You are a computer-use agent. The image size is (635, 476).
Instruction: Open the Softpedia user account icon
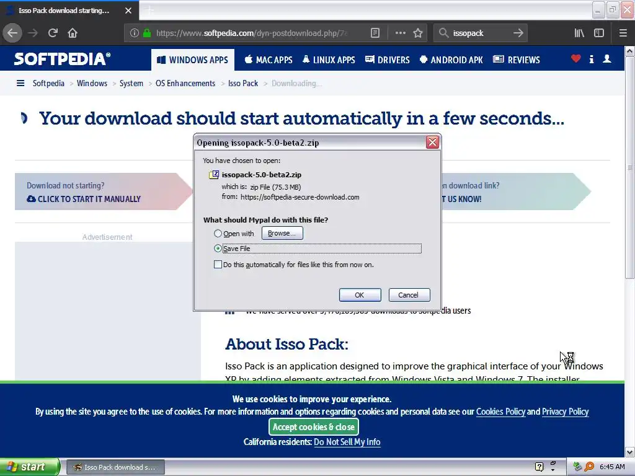coord(607,59)
